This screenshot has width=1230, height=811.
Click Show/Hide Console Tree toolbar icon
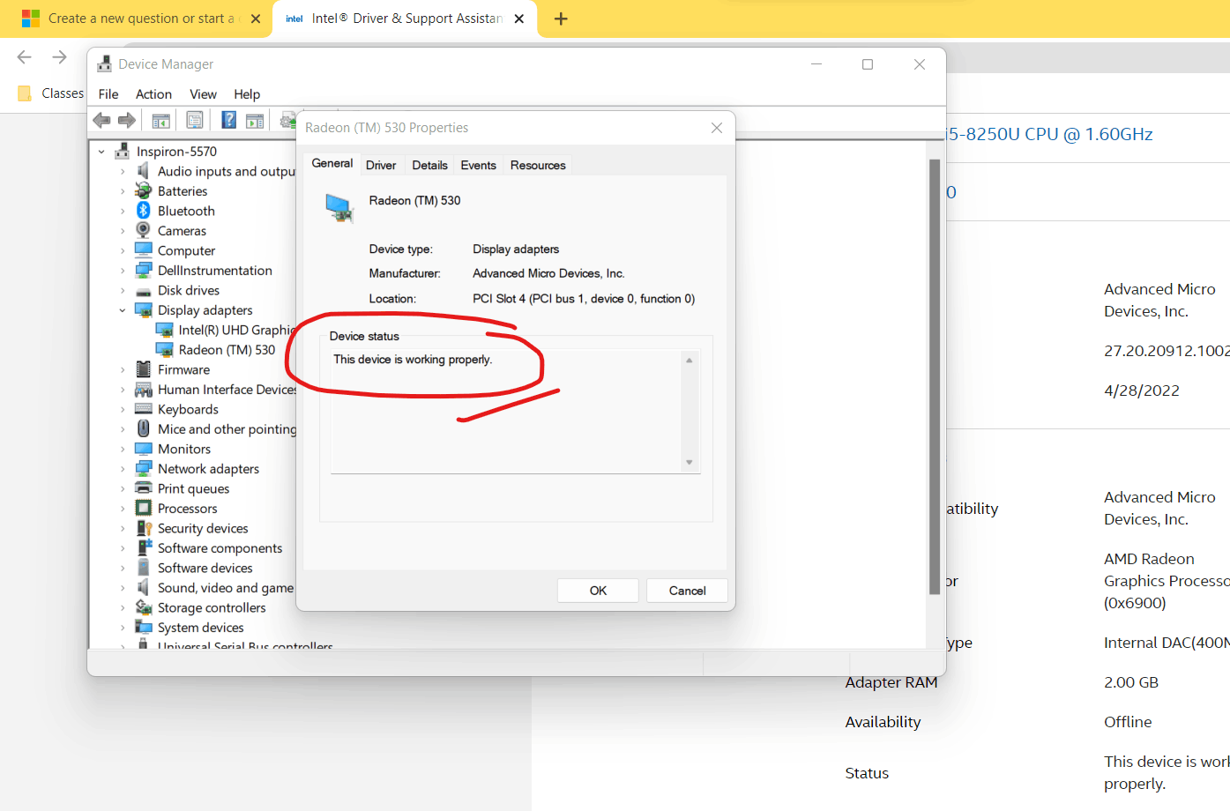[x=160, y=121]
